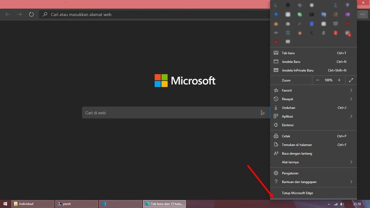Open the network signal tray icon
Screen dimensions: 370x208
tap(335, 204)
